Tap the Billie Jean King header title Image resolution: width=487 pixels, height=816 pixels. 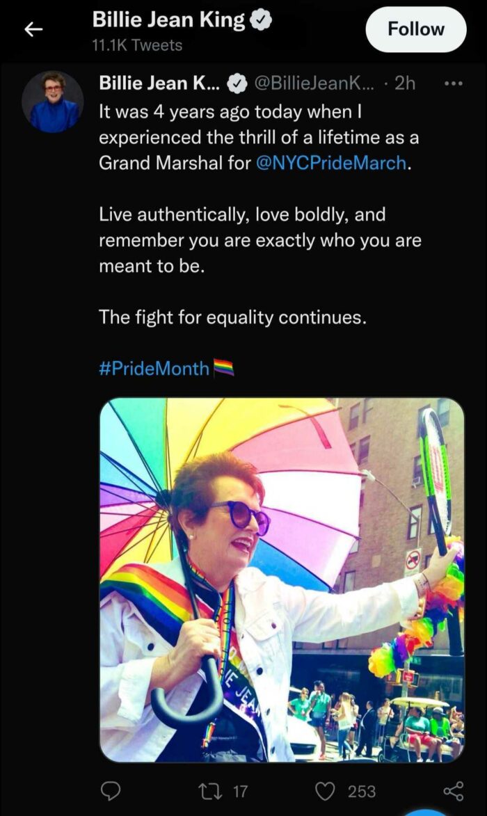tap(168, 19)
